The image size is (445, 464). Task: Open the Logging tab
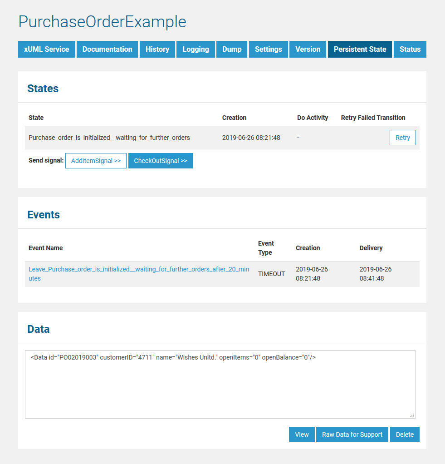(x=196, y=49)
